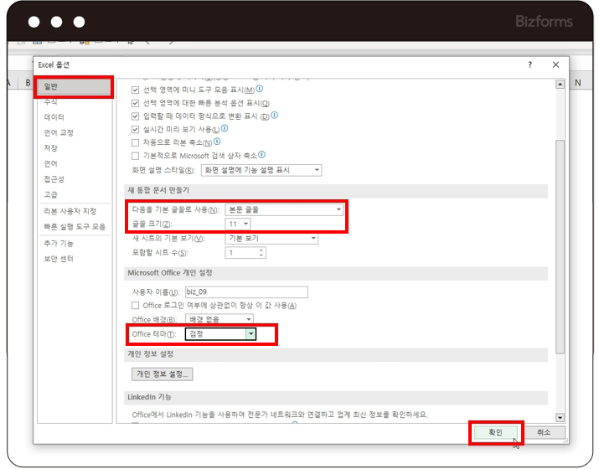Click column B header in the Excel sheet behind

coord(28,83)
